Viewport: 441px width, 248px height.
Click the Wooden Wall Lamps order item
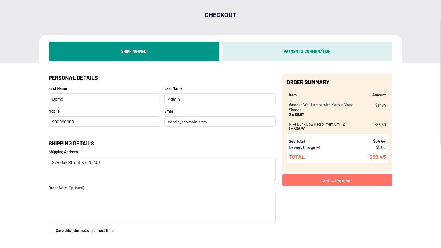click(x=321, y=110)
